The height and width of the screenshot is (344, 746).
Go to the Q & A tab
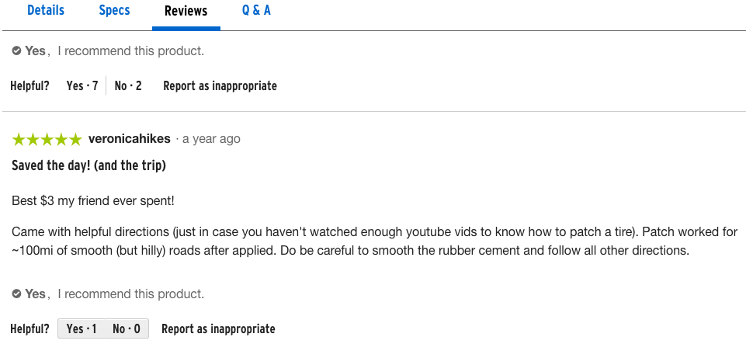click(256, 11)
